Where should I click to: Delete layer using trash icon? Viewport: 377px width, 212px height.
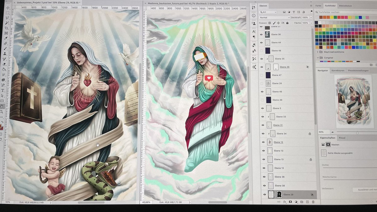click(x=313, y=202)
